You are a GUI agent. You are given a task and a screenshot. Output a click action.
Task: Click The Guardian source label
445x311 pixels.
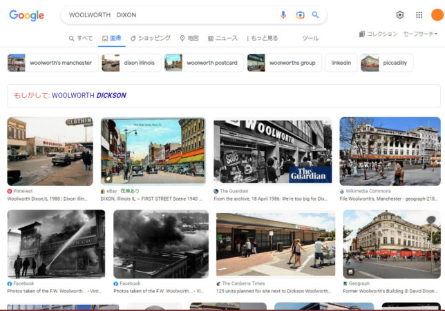231,191
